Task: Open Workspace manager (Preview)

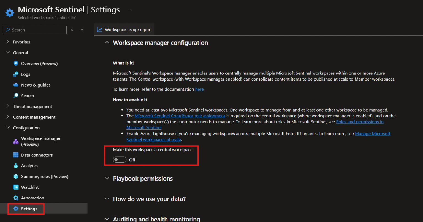Action: point(41,141)
